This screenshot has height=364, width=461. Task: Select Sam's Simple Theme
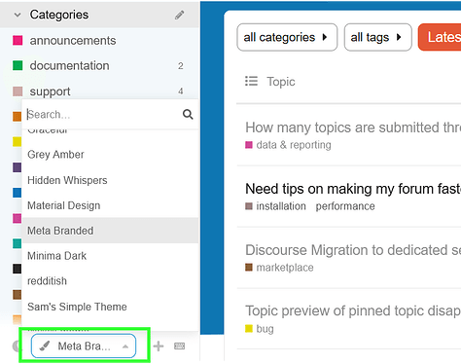[x=110, y=307]
